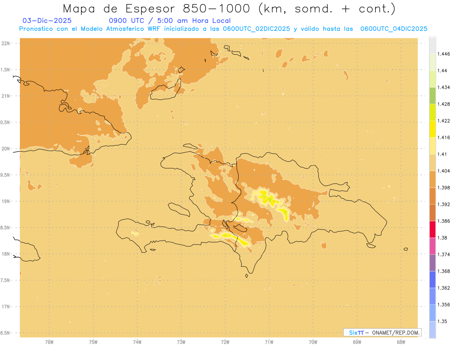
Task: Click the legend value 1.398
Action: [444, 188]
